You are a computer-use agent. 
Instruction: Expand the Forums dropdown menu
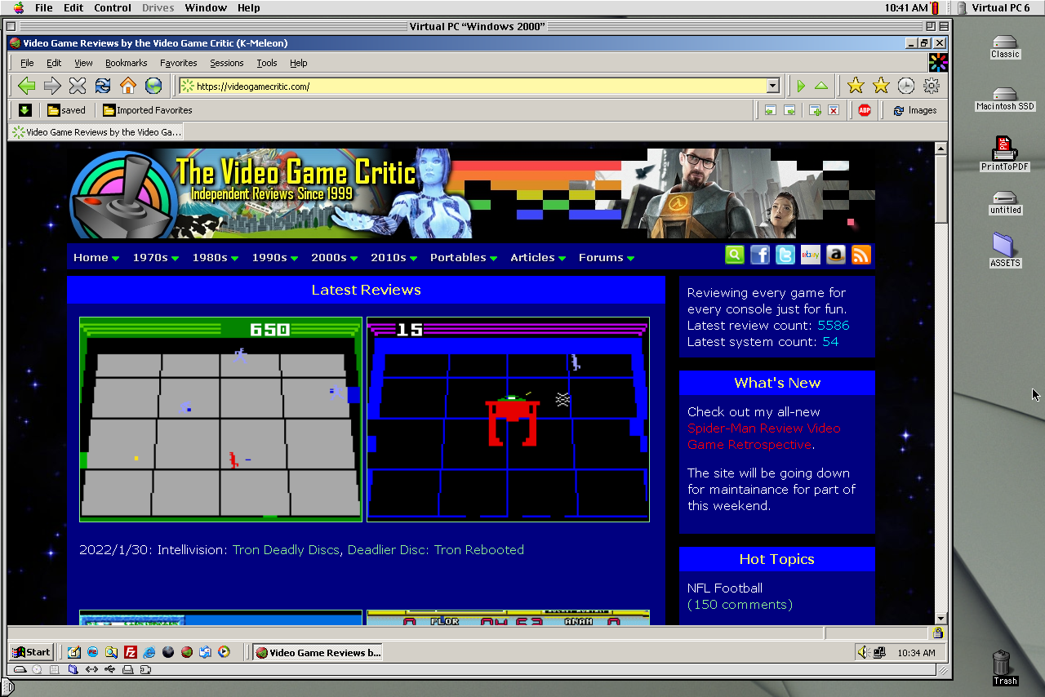coord(607,257)
